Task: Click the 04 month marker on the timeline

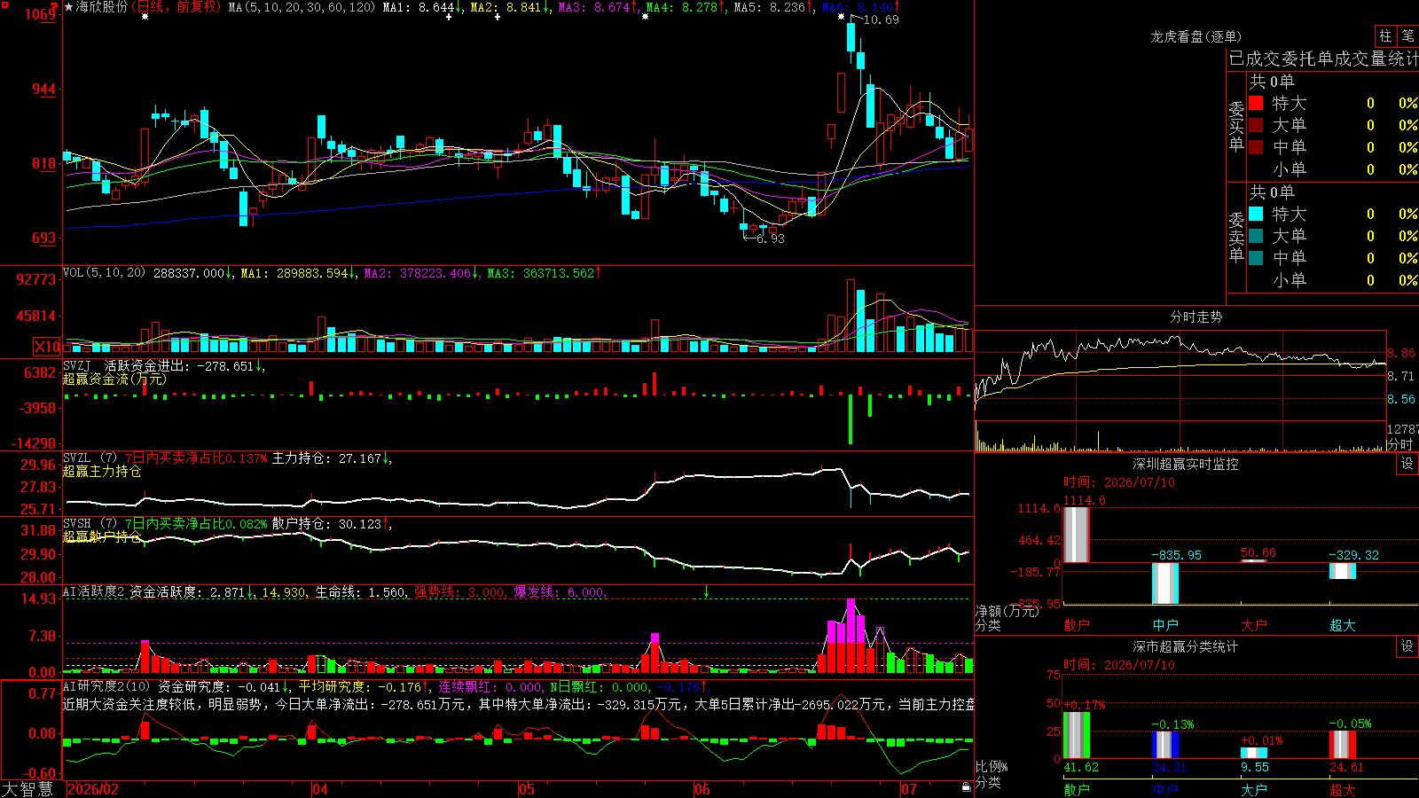Action: [320, 789]
